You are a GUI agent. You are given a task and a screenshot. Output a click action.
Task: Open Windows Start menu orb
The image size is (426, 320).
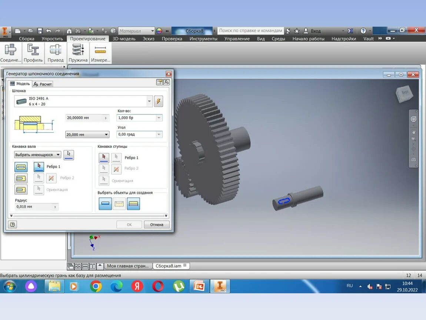10,286
